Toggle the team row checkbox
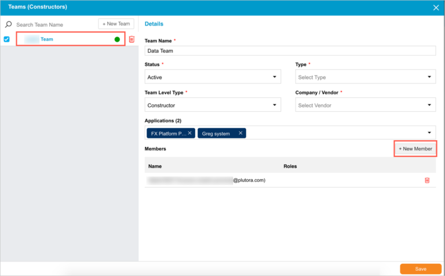The image size is (445, 276). coord(6,39)
